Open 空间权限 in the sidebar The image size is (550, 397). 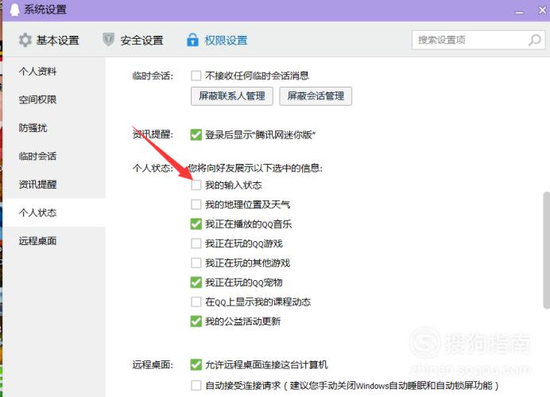pyautogui.click(x=37, y=99)
